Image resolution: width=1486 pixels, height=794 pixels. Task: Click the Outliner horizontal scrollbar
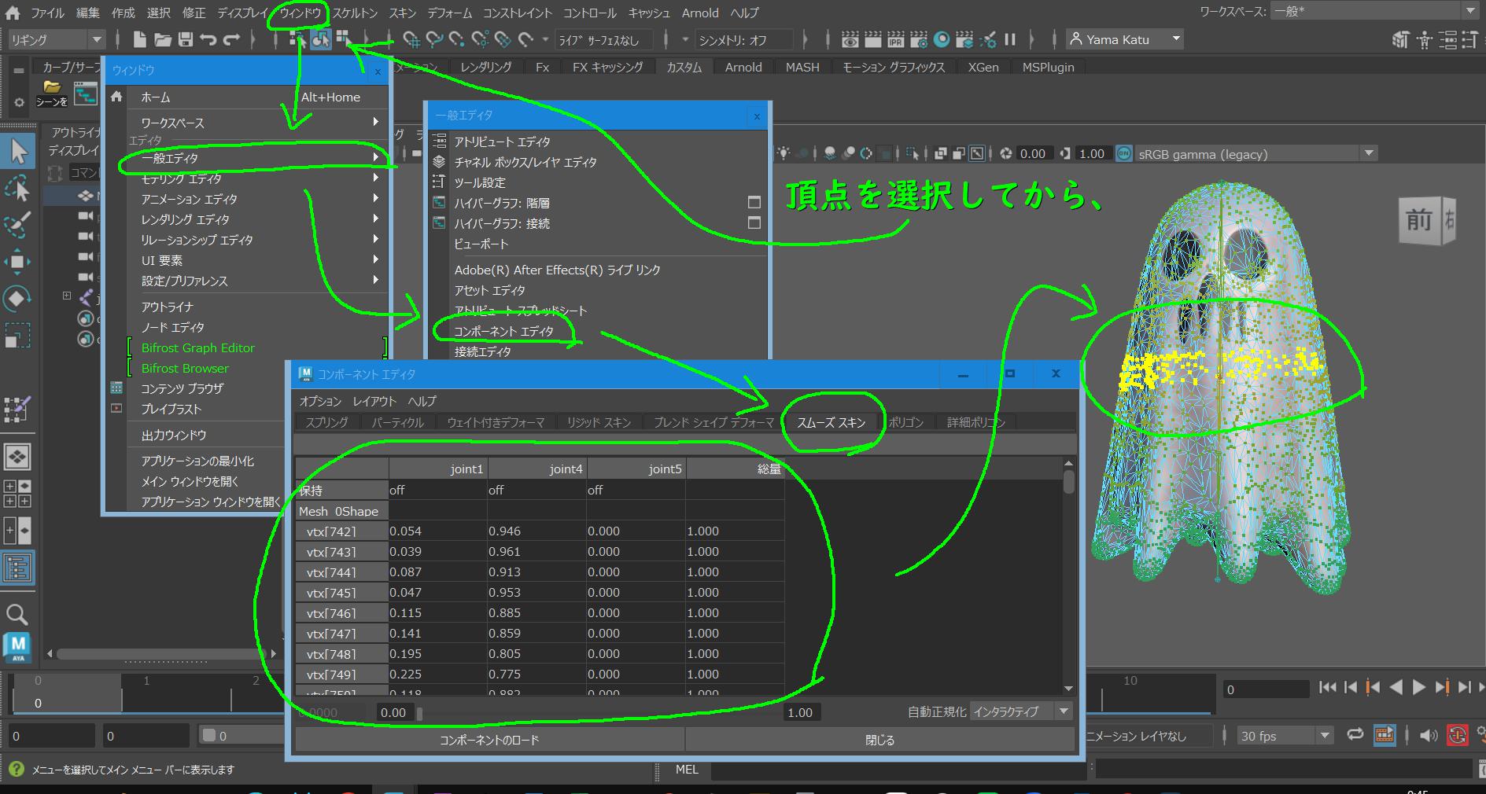pos(163,653)
